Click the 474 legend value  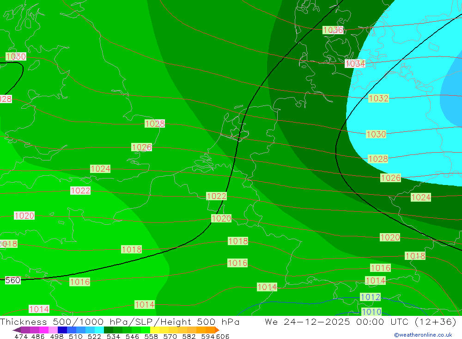pos(21,336)
